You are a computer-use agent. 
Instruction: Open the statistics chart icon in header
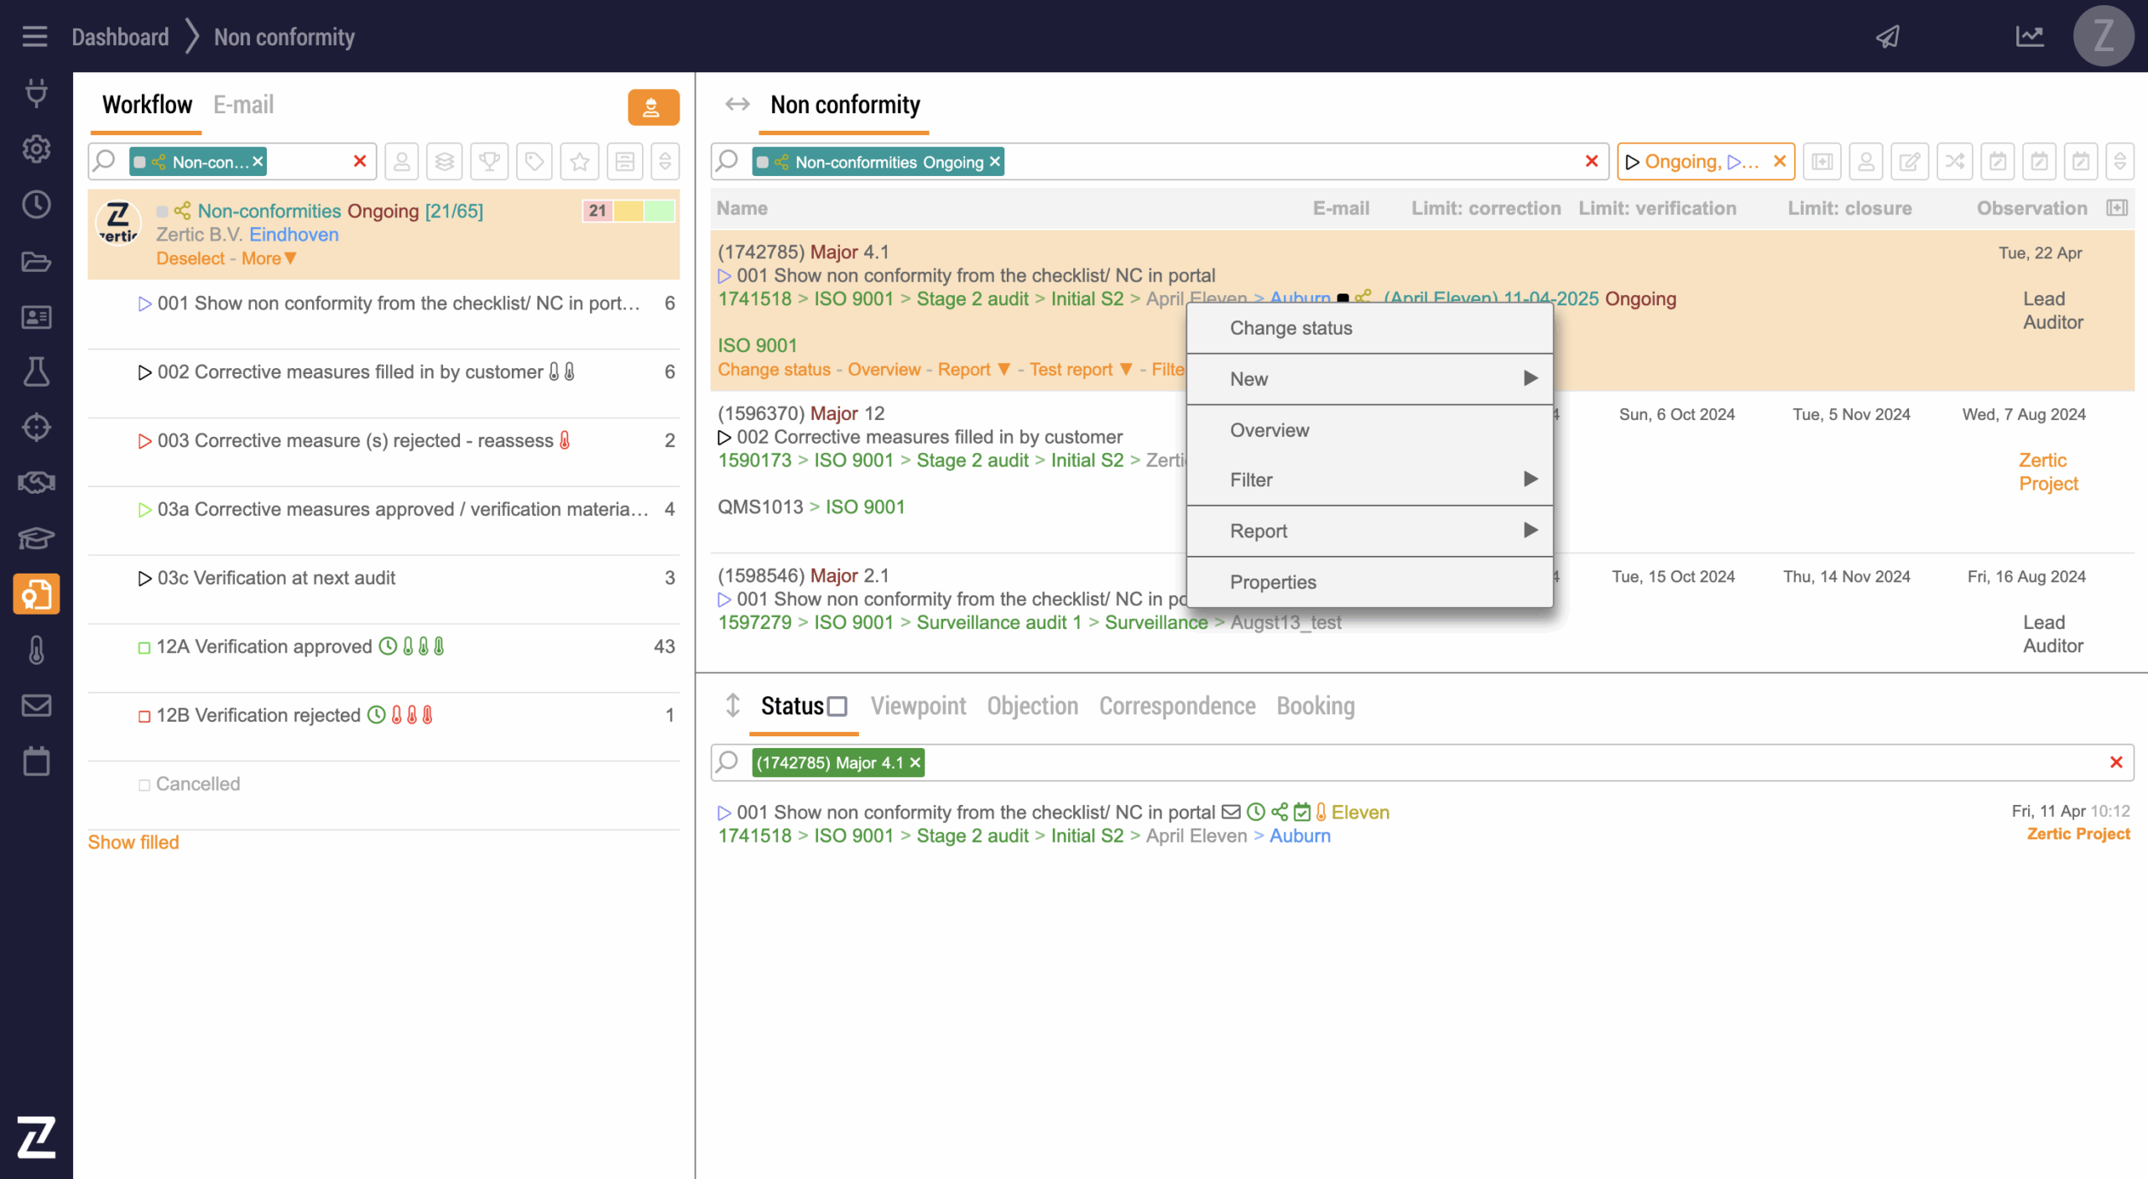tap(2030, 37)
